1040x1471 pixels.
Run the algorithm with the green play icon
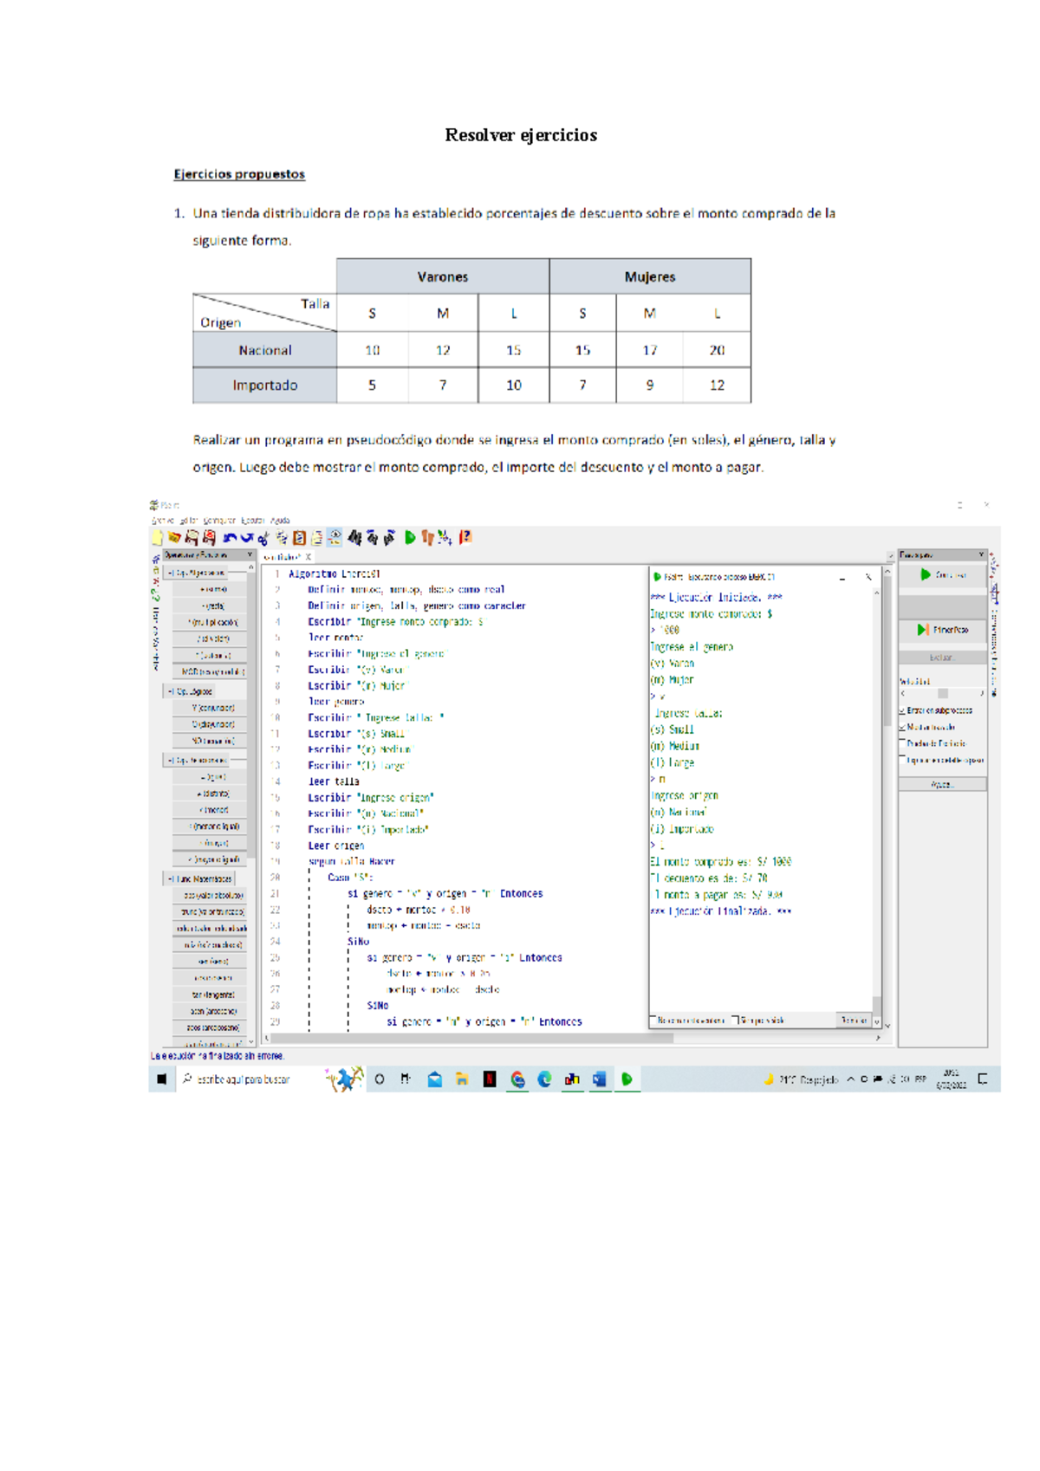coord(410,538)
